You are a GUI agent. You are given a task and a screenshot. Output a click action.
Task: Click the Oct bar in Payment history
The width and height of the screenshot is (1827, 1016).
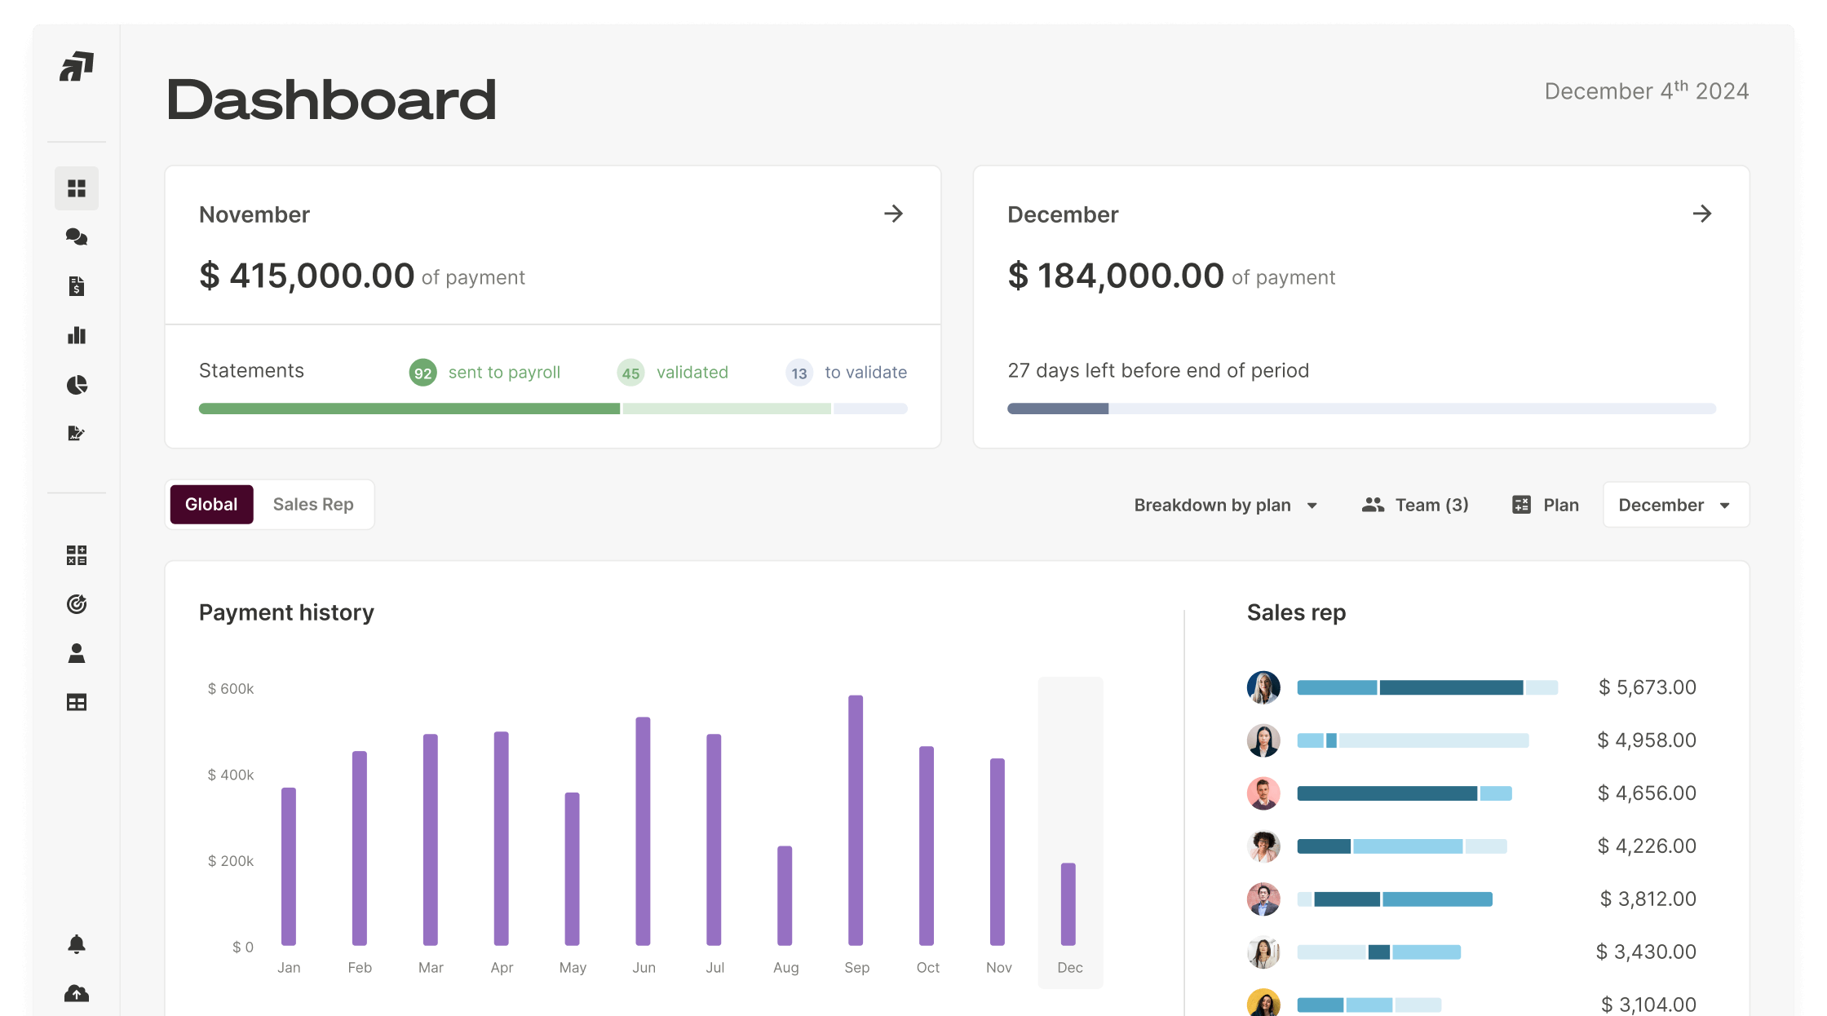(927, 846)
